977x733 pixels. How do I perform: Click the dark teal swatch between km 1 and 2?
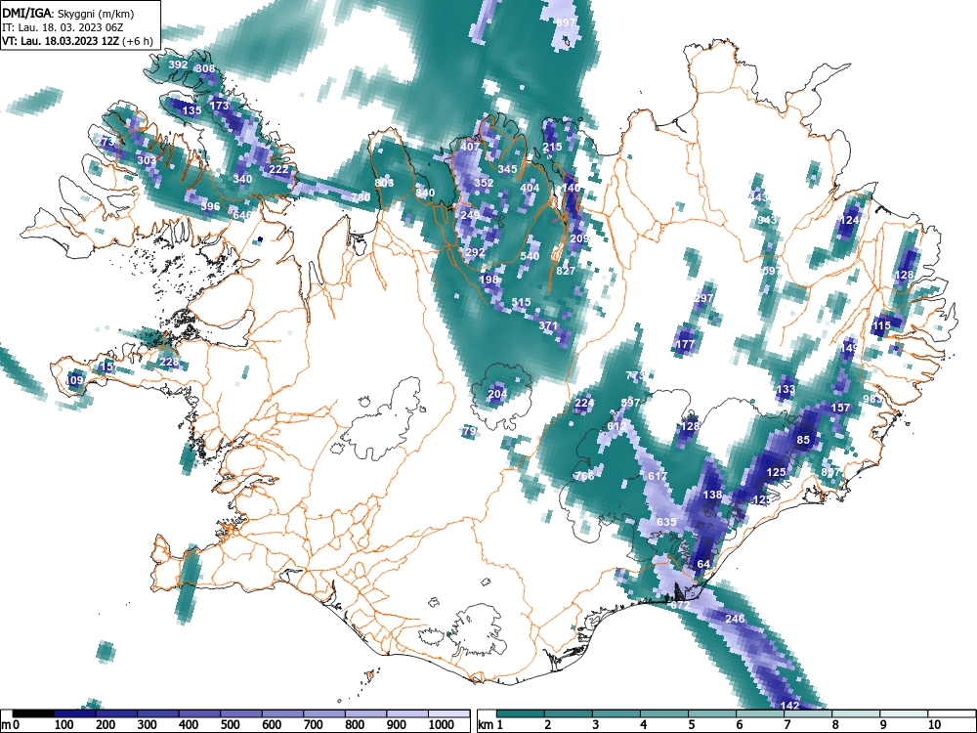521,713
